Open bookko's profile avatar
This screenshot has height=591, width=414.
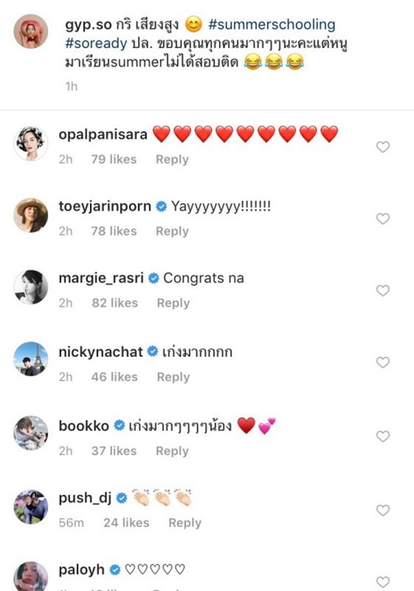pos(31,433)
